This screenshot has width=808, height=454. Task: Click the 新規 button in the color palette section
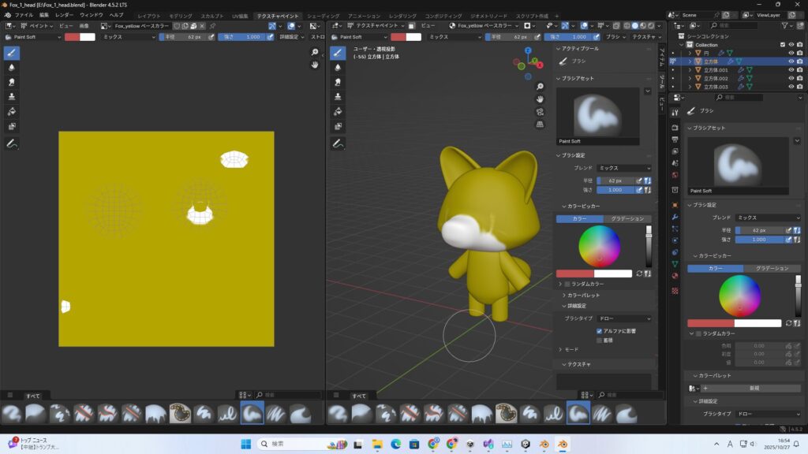click(x=754, y=389)
